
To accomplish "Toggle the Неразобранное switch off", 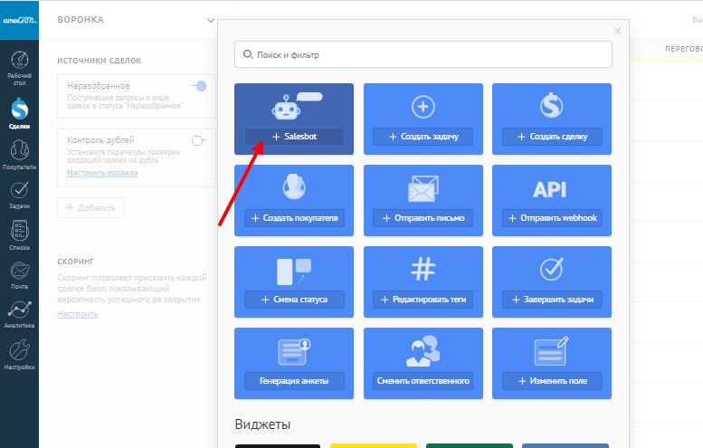I will click(199, 86).
